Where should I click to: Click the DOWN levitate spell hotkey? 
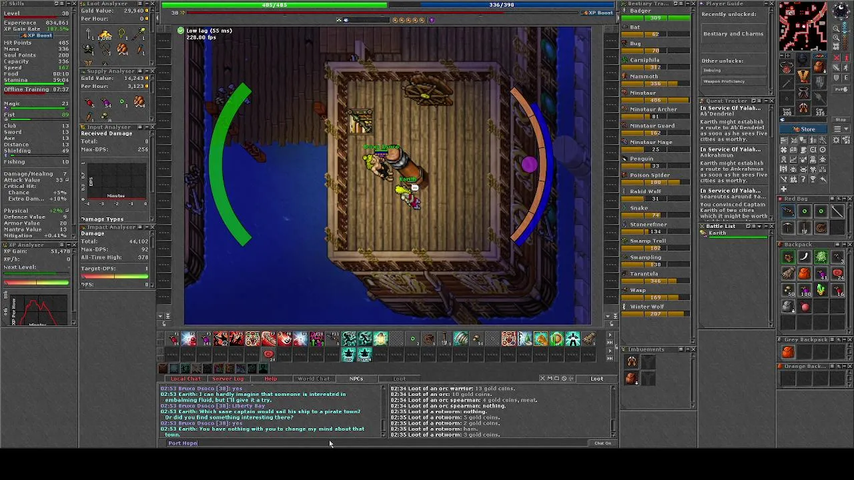tap(365, 354)
